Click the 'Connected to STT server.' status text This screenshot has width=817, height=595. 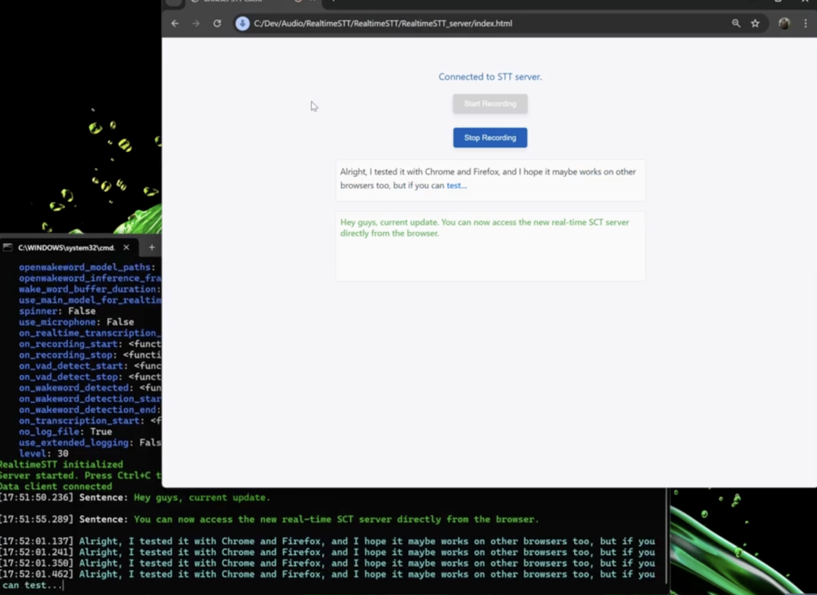(x=489, y=76)
